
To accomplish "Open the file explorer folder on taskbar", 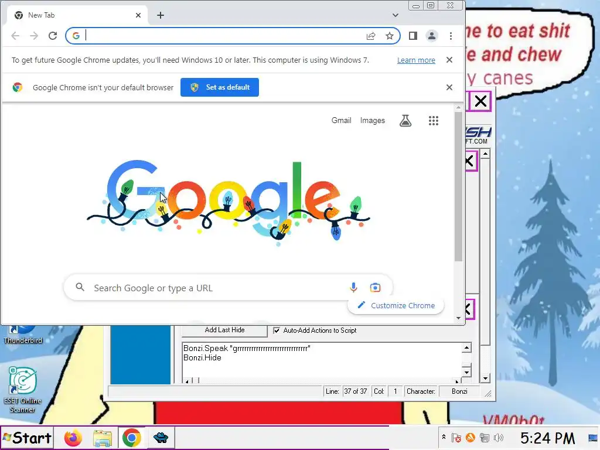I will (103, 438).
